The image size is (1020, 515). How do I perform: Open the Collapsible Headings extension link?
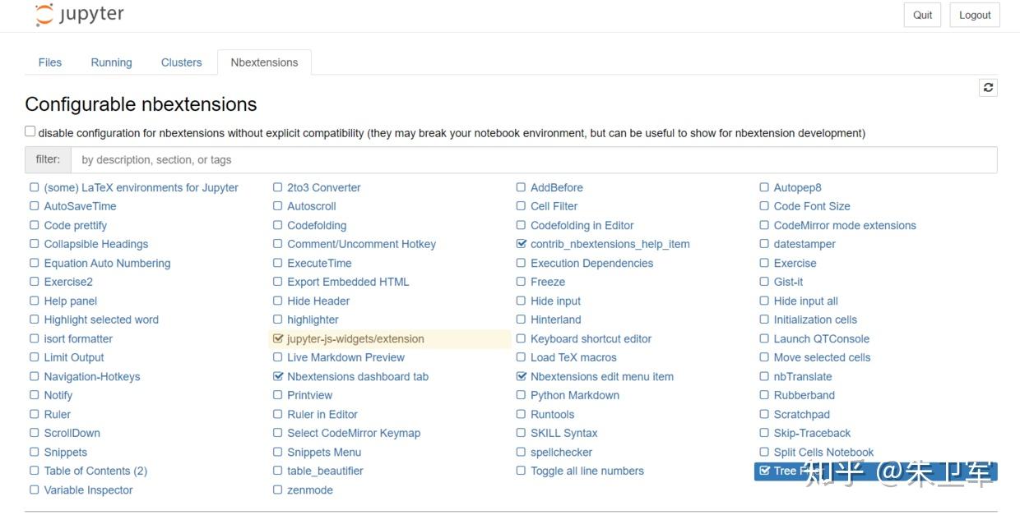click(96, 244)
